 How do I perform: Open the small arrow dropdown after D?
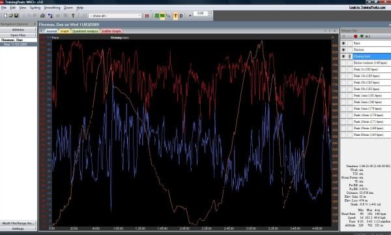(190, 16)
